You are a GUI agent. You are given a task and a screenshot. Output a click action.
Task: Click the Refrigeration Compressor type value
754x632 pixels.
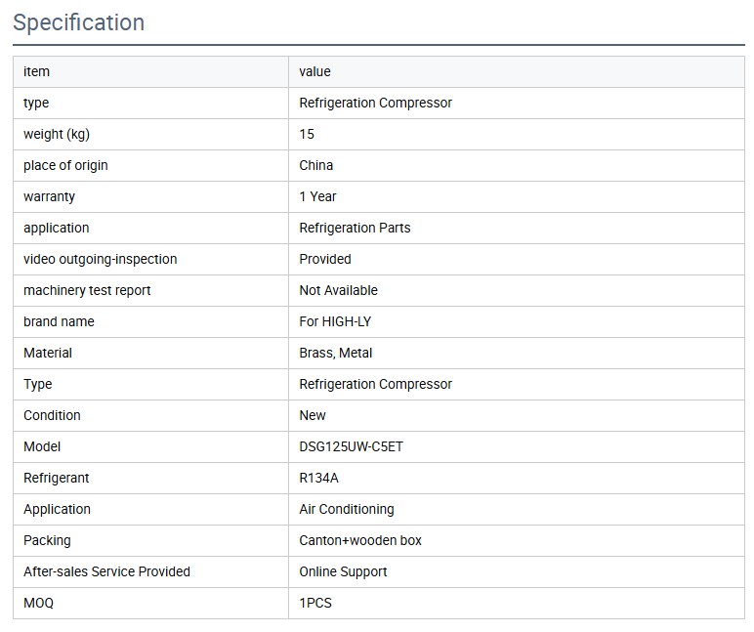coord(375,103)
